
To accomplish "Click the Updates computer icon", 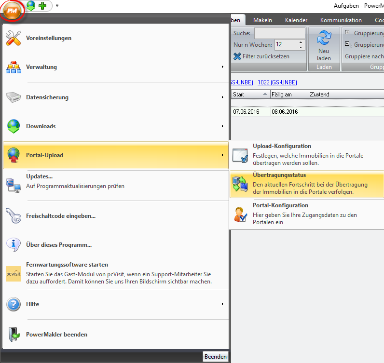I will click(x=14, y=185).
